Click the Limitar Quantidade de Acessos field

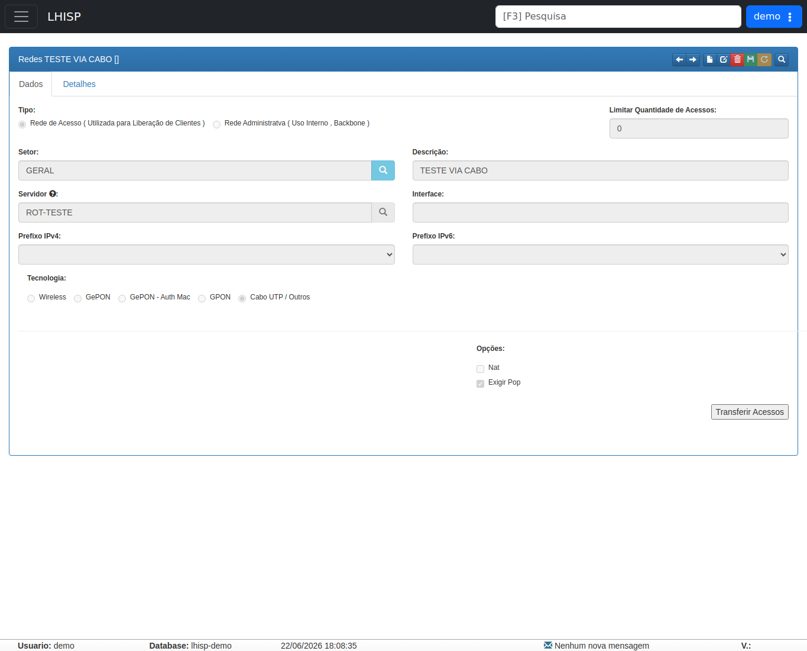[x=699, y=128]
